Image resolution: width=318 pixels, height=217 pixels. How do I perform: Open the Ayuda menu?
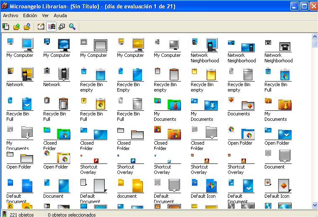click(60, 15)
